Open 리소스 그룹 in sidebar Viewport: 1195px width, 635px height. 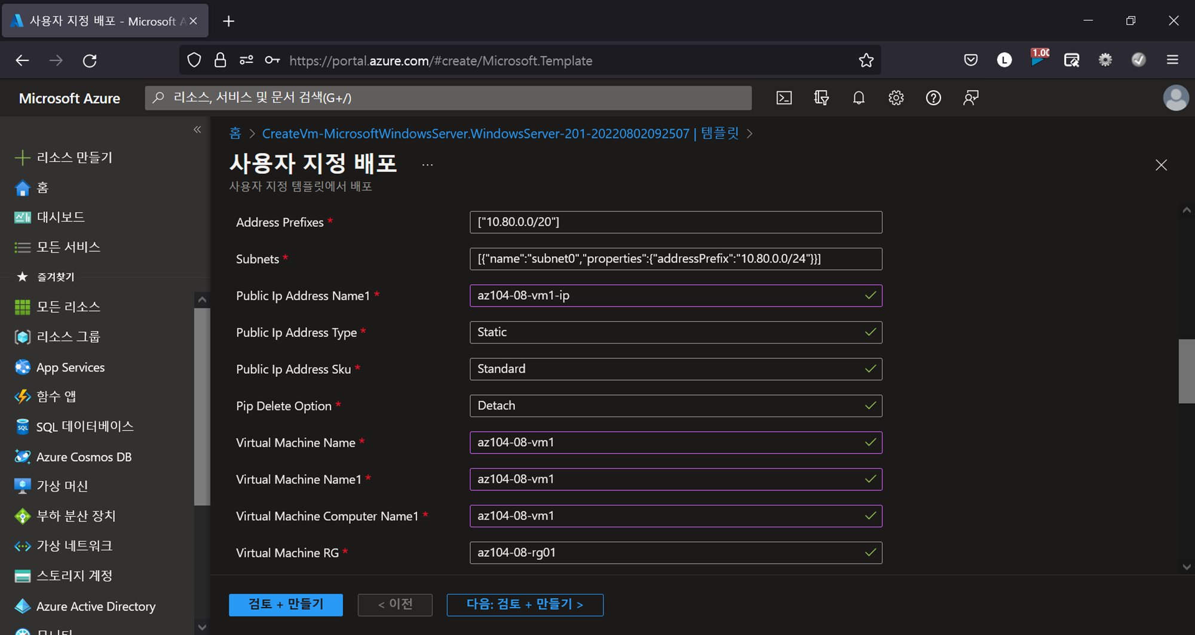(x=57, y=337)
